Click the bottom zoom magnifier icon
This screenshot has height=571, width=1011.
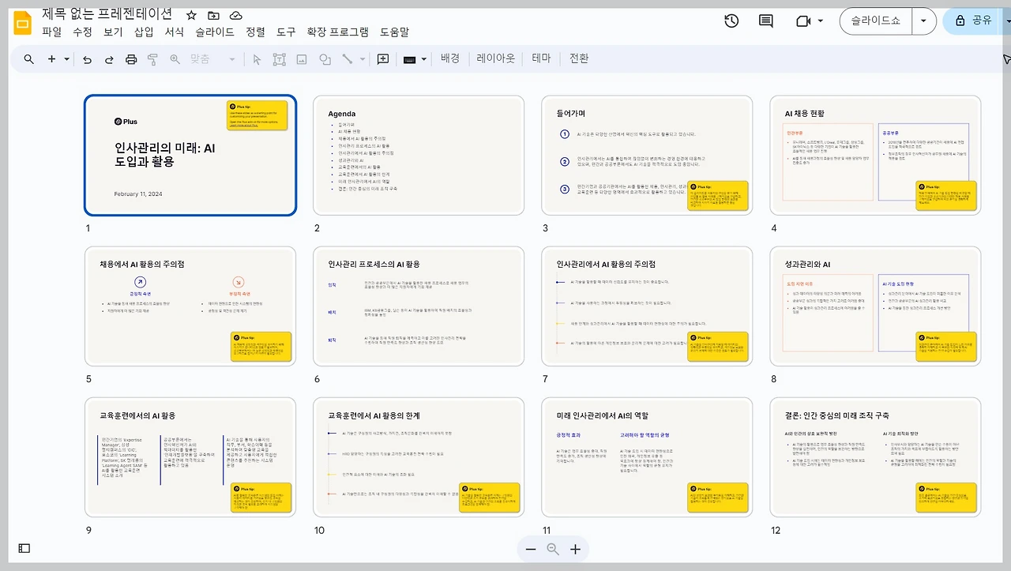(x=553, y=549)
